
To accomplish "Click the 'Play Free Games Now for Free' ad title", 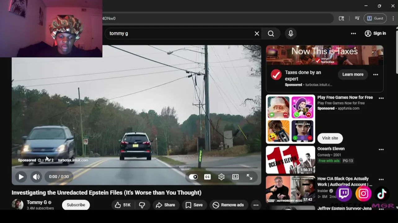I will coord(345,98).
